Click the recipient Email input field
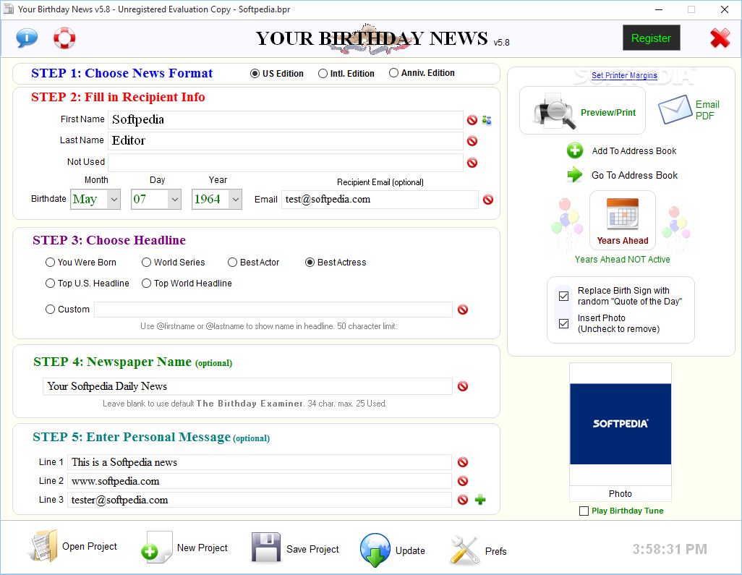This screenshot has height=575, width=742. [380, 199]
